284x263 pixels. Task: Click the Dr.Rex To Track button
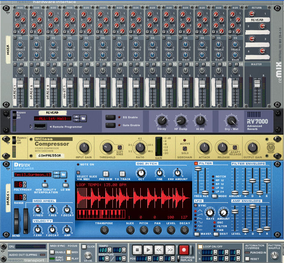point(122,174)
